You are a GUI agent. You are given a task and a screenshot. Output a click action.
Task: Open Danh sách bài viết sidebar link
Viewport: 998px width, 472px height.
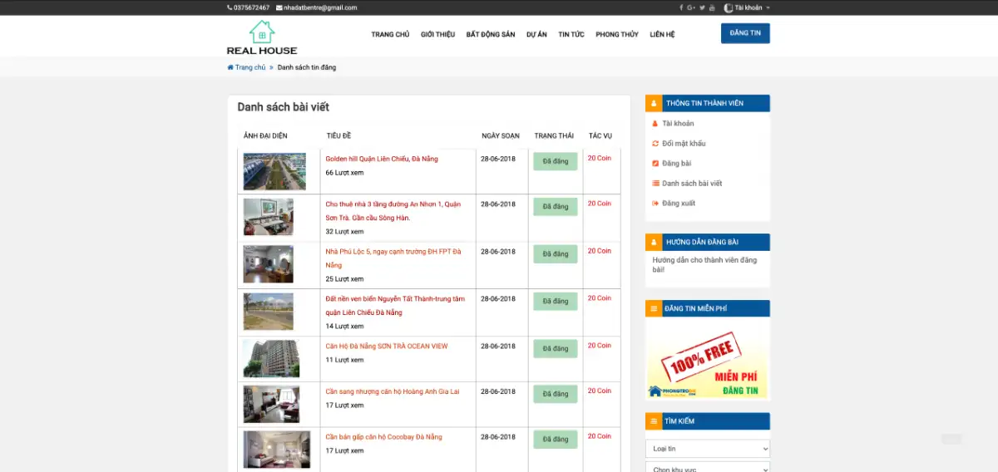[x=692, y=183]
